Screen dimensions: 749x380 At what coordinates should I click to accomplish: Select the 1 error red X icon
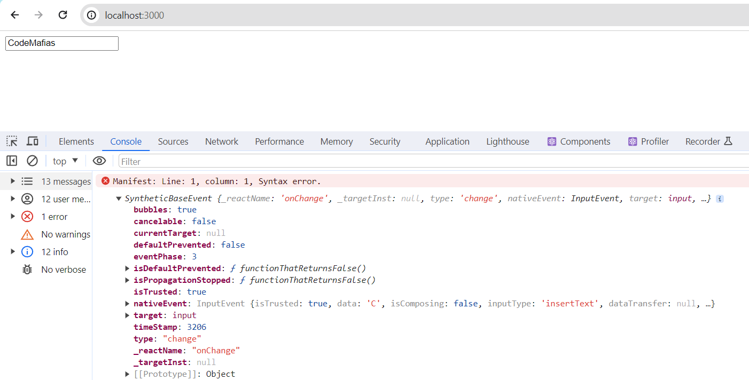point(27,217)
